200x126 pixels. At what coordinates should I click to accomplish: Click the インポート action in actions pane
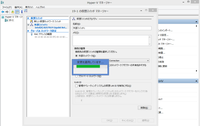165,30
